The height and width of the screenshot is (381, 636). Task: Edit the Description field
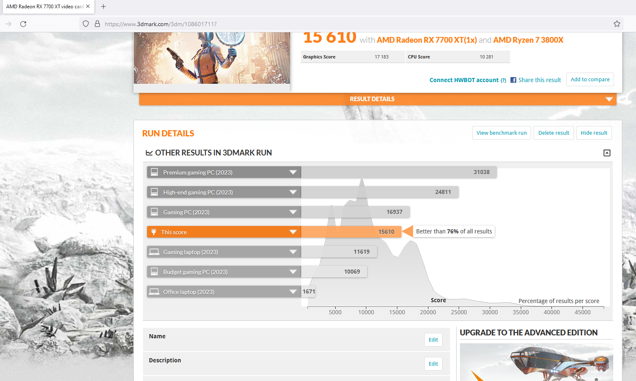(x=433, y=364)
